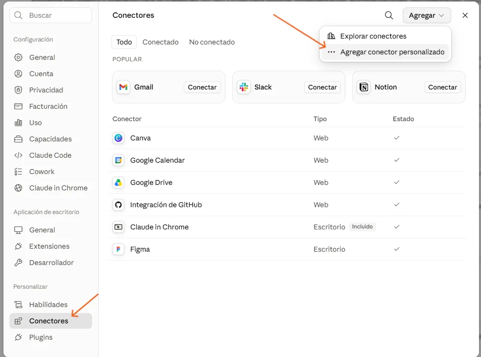Click the Facturación card icon
The height and width of the screenshot is (357, 481).
[x=18, y=106]
